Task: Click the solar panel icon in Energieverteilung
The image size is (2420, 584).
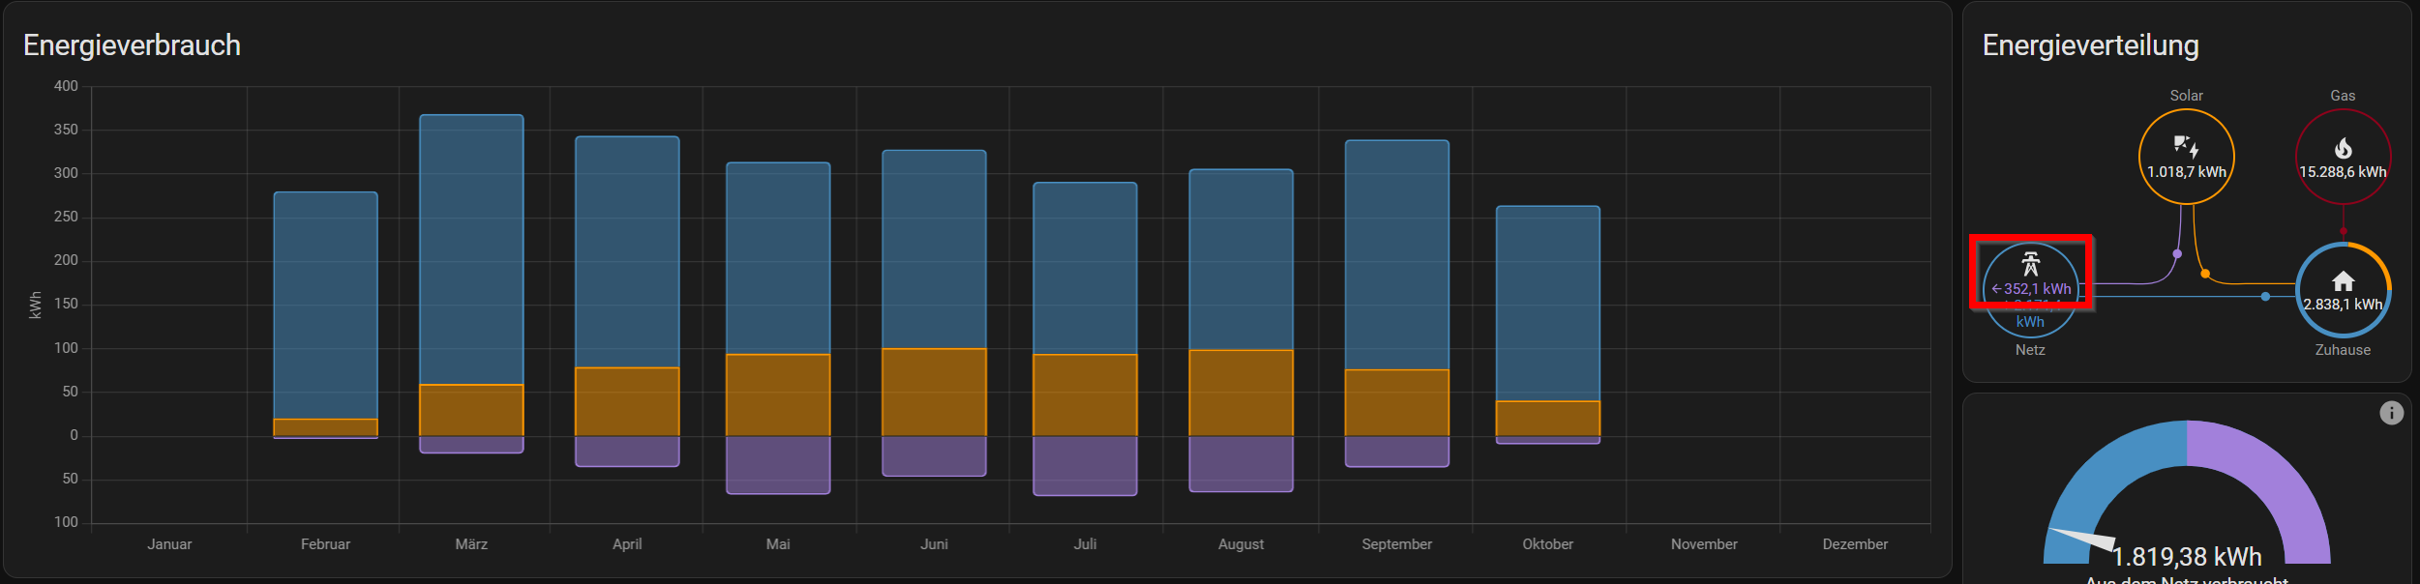Action: pos(2186,147)
